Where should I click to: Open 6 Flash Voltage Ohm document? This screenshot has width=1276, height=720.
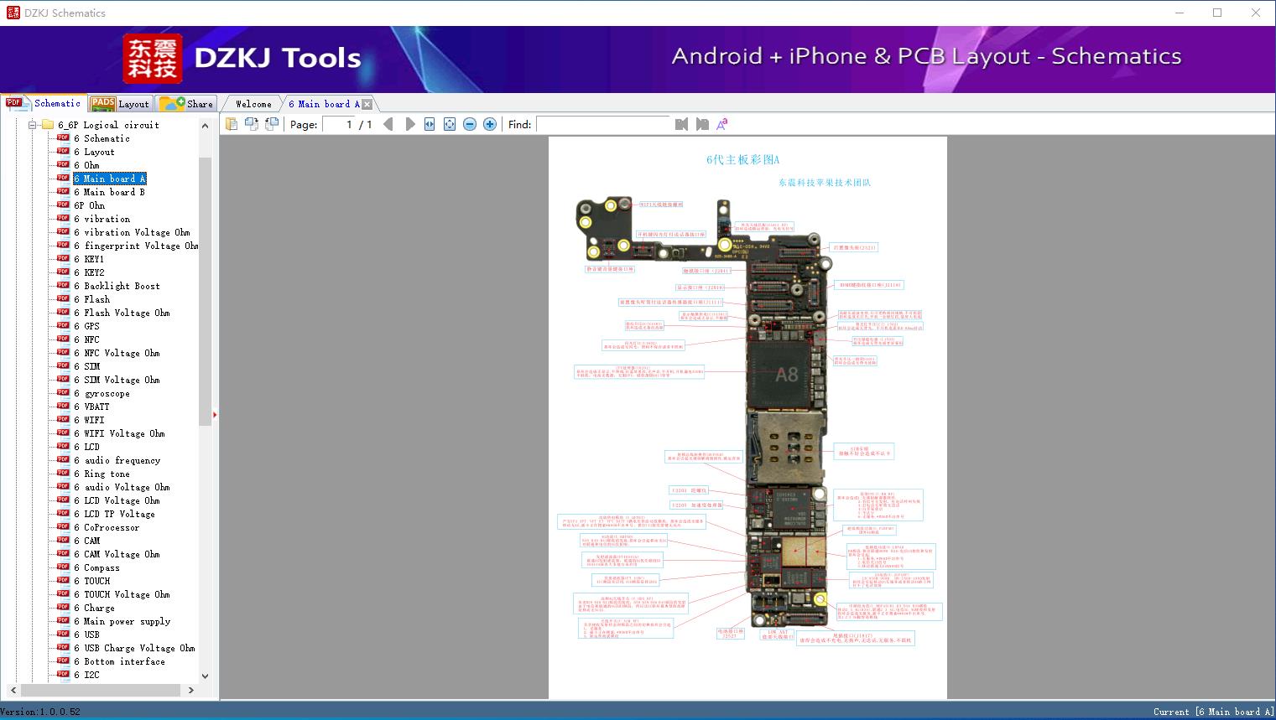[x=122, y=313]
